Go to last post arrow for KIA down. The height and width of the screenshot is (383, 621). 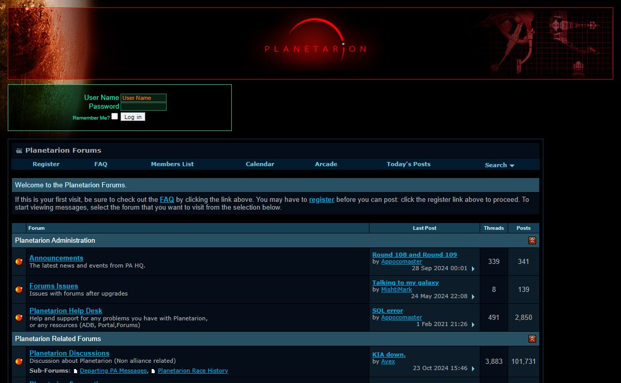coord(473,369)
